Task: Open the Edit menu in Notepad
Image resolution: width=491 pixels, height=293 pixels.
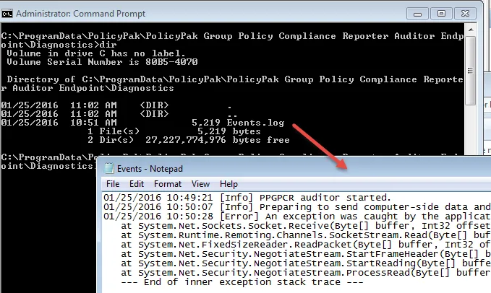Action: (137, 184)
